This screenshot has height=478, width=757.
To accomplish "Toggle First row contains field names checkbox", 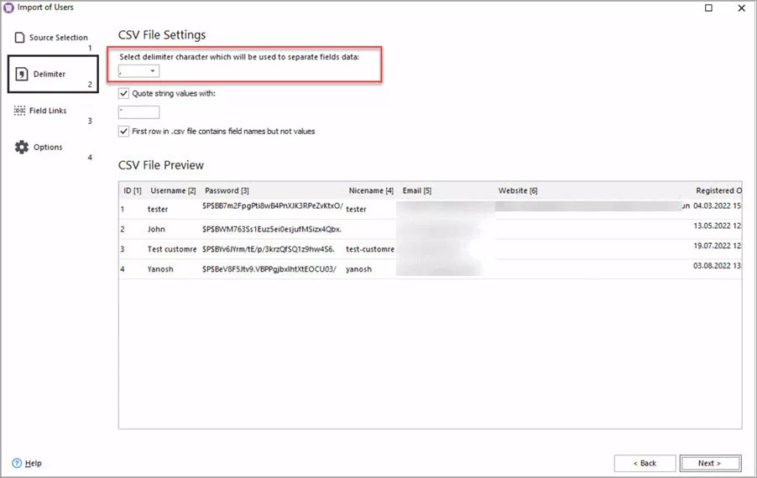I will (125, 131).
